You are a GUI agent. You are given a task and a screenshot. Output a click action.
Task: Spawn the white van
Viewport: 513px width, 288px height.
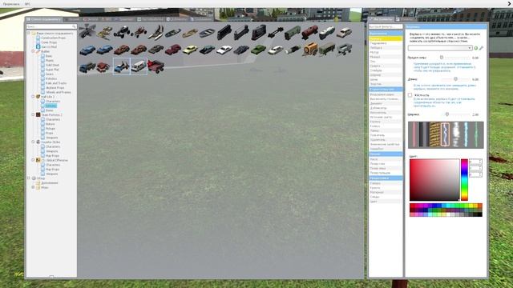(139, 66)
